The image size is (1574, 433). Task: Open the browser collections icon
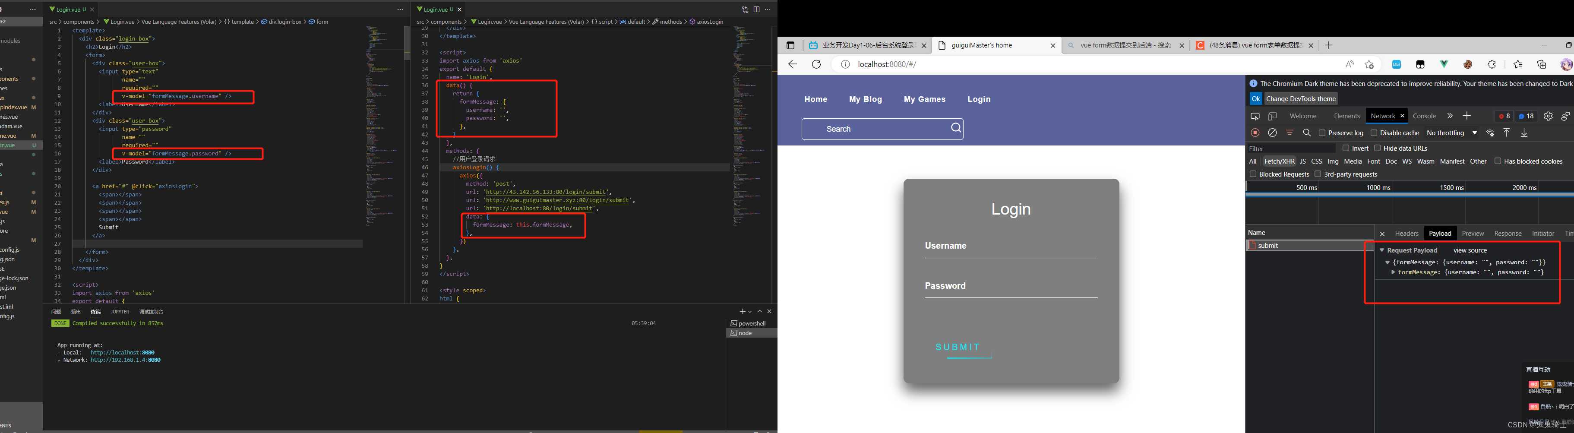tap(1542, 64)
